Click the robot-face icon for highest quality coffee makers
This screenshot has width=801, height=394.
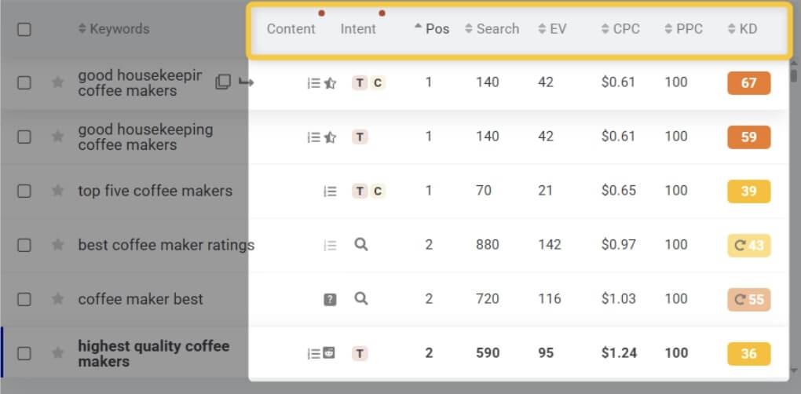tap(330, 352)
